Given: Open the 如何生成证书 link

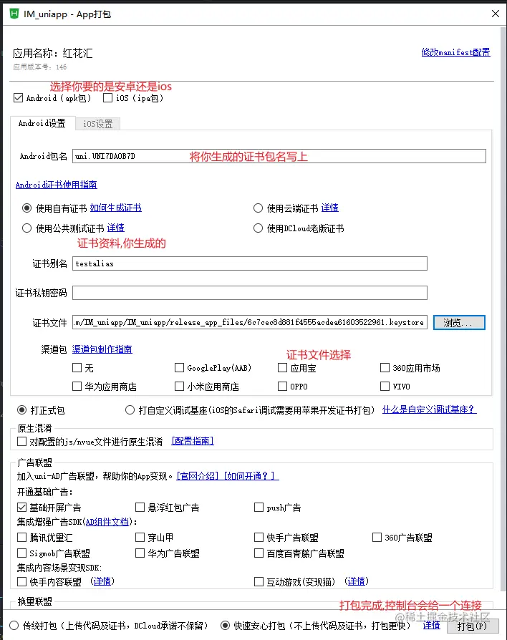Looking at the screenshot, I should (x=116, y=208).
